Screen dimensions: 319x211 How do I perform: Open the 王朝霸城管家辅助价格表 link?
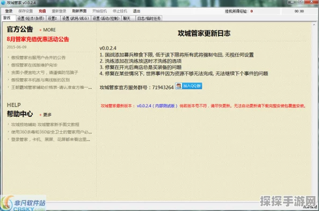pyautogui.click(x=52, y=87)
